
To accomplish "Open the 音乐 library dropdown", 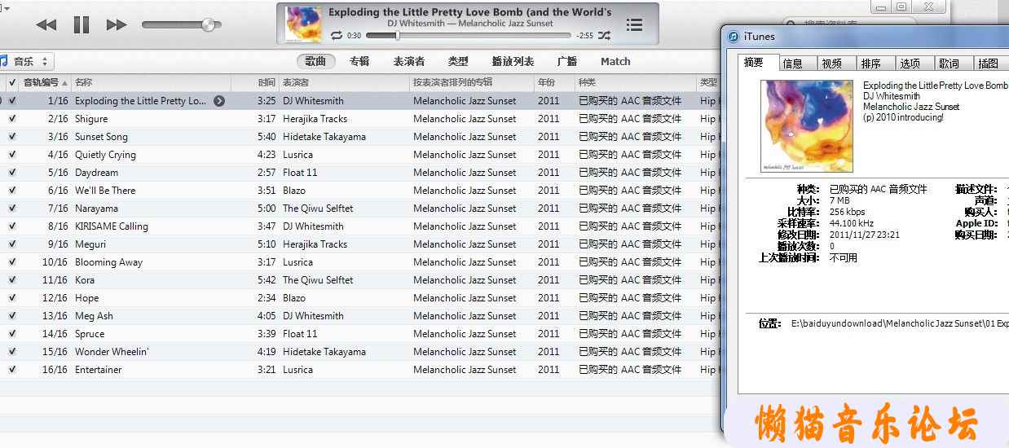I will pos(27,61).
